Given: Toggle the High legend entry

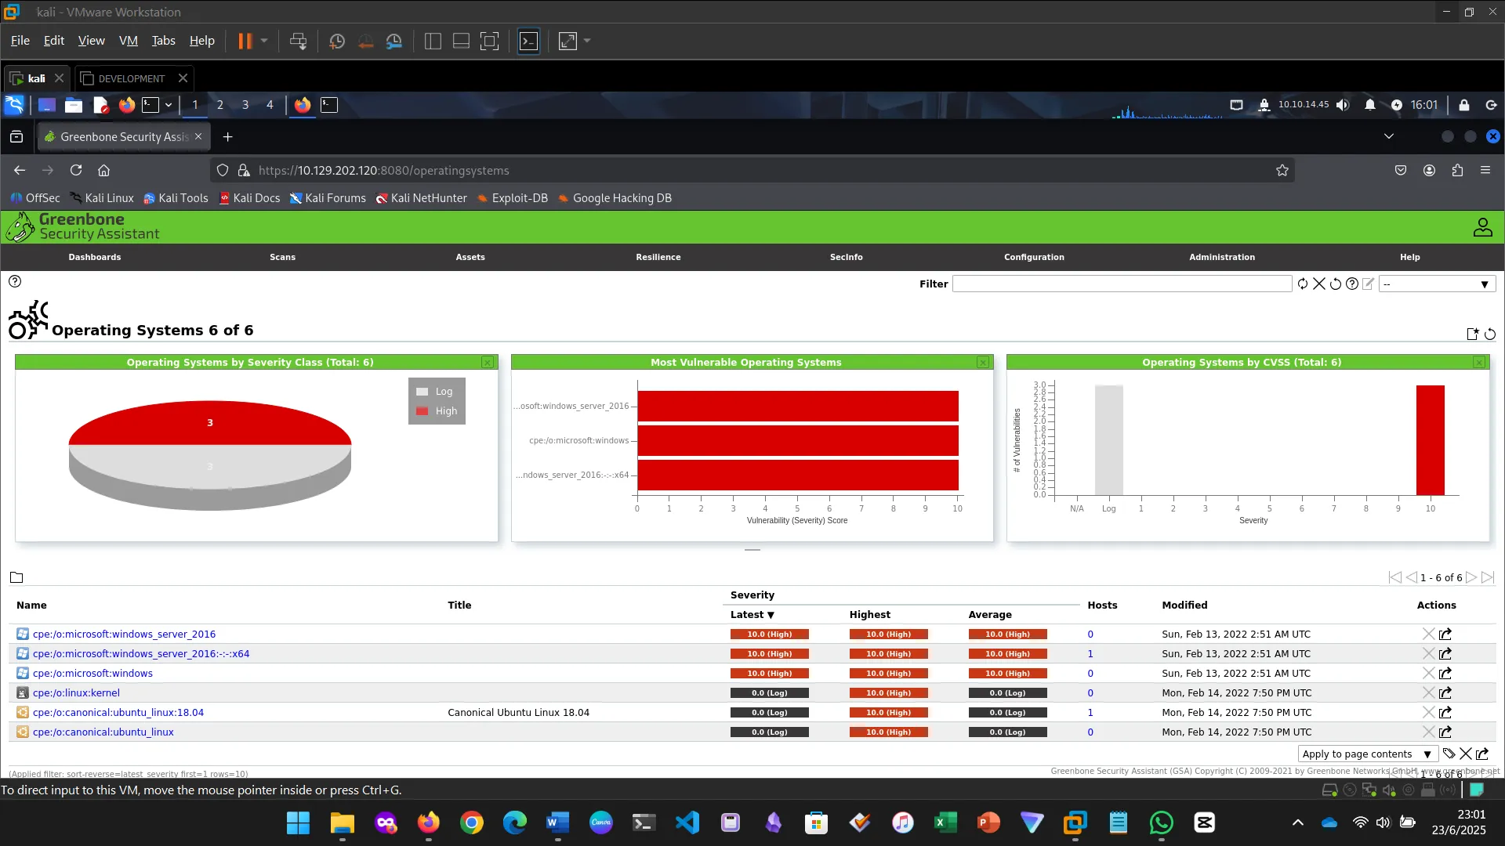Looking at the screenshot, I should pyautogui.click(x=437, y=411).
